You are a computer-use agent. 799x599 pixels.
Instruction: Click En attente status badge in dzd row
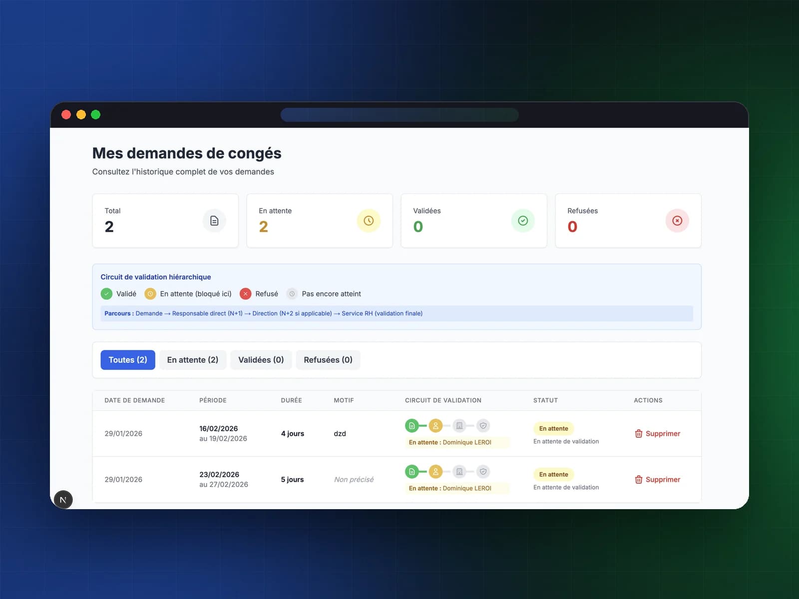[554, 429]
